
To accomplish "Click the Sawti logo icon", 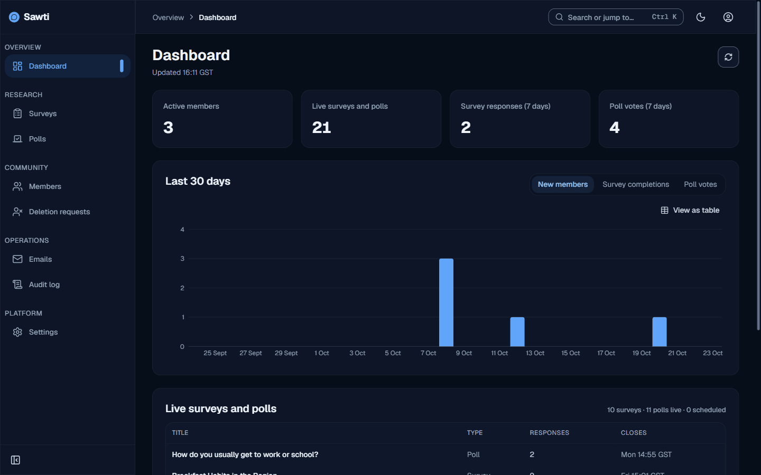I will tap(14, 17).
